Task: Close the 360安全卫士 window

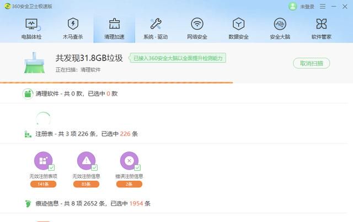Action: click(345, 7)
